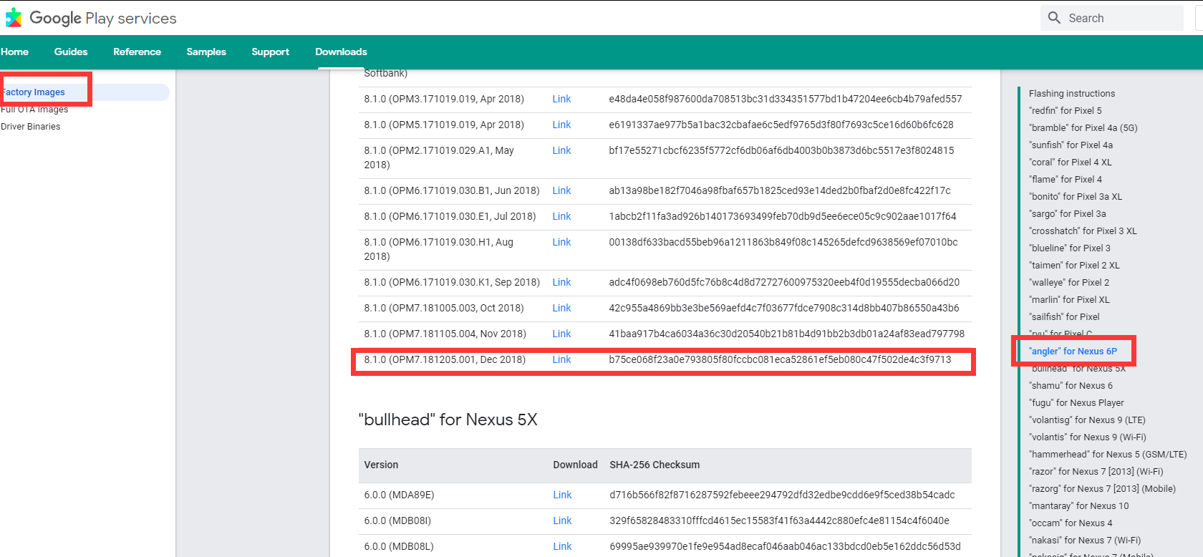This screenshot has width=1203, height=557.
Task: Download OPM7.181105.004, Nov 2018 image link
Action: (561, 334)
